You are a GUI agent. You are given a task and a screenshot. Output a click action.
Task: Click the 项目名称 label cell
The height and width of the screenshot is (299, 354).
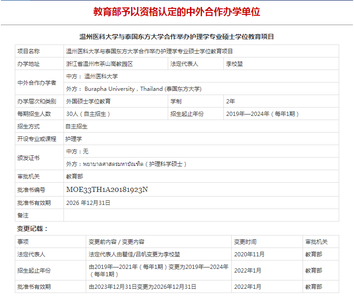point(29,51)
